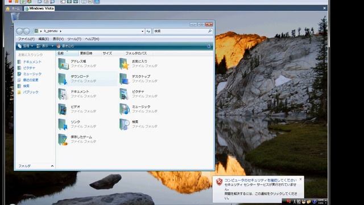364x205 pixels.
Task: Refresh the folder using address bar refresh icon
Action: point(148,31)
